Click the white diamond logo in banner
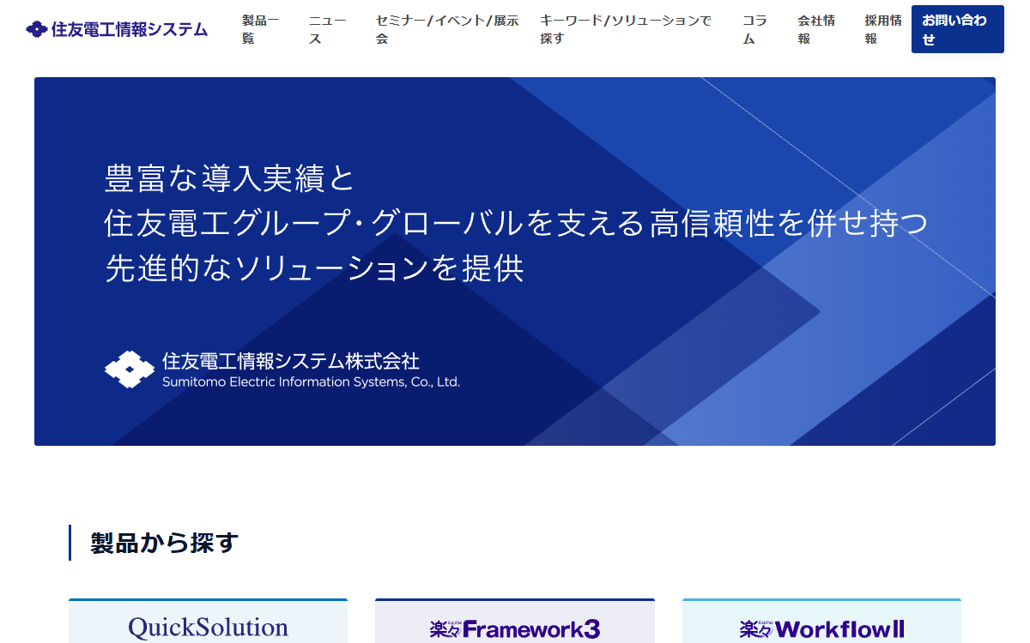This screenshot has height=643, width=1030. click(x=130, y=370)
